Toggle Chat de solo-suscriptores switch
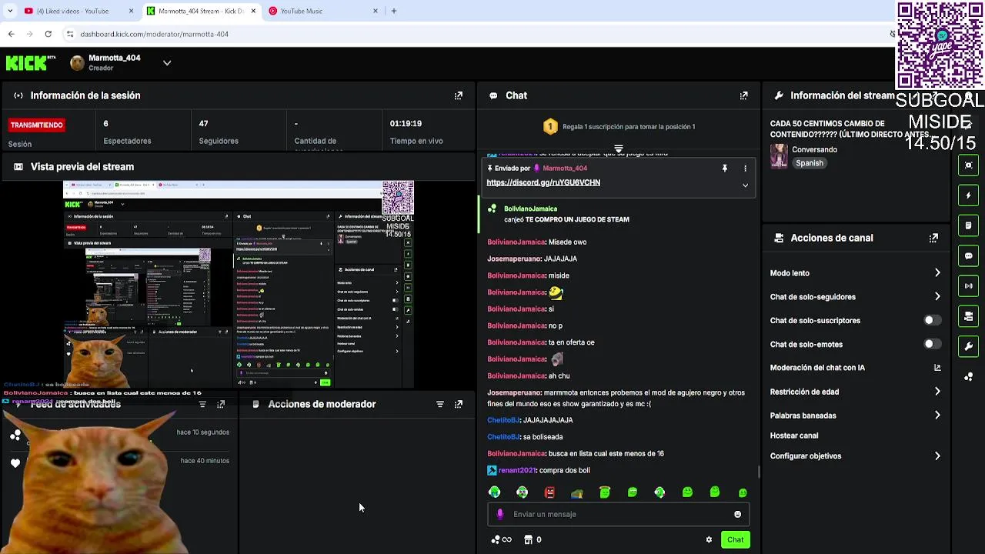Viewport: 985px width, 554px height. (931, 320)
